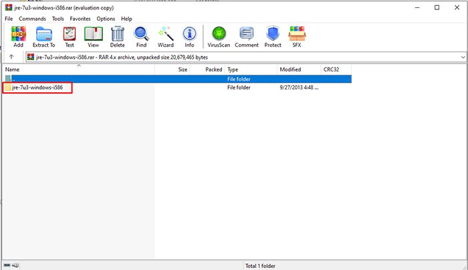The width and height of the screenshot is (468, 270).
Task: Open the Tools menu
Action: click(x=58, y=19)
